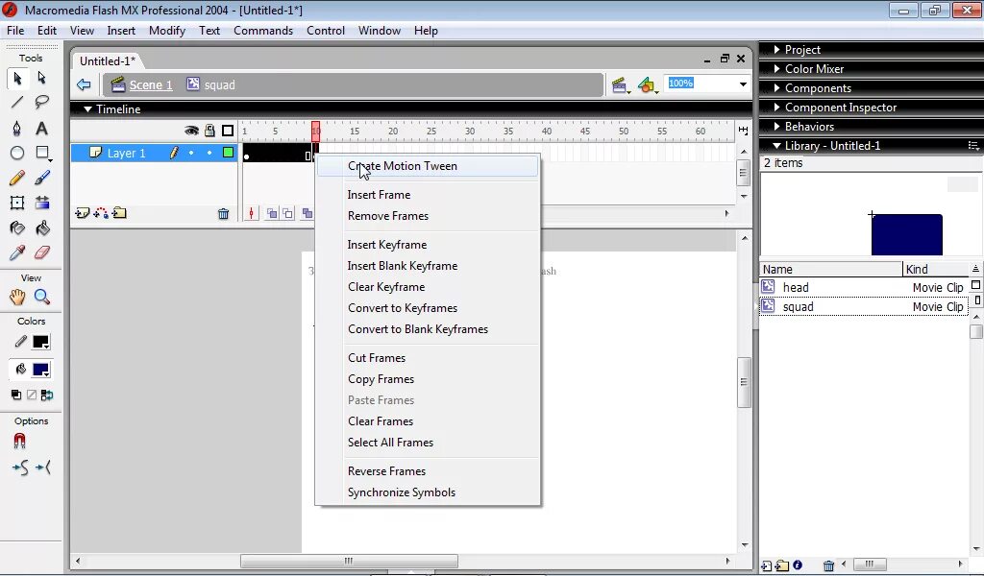The image size is (984, 576).
Task: Toggle show all layers as outlines
Action: [228, 131]
